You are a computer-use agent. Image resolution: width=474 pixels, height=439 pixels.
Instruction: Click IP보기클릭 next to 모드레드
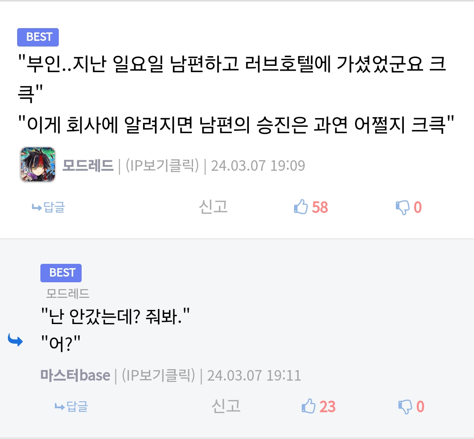(162, 166)
